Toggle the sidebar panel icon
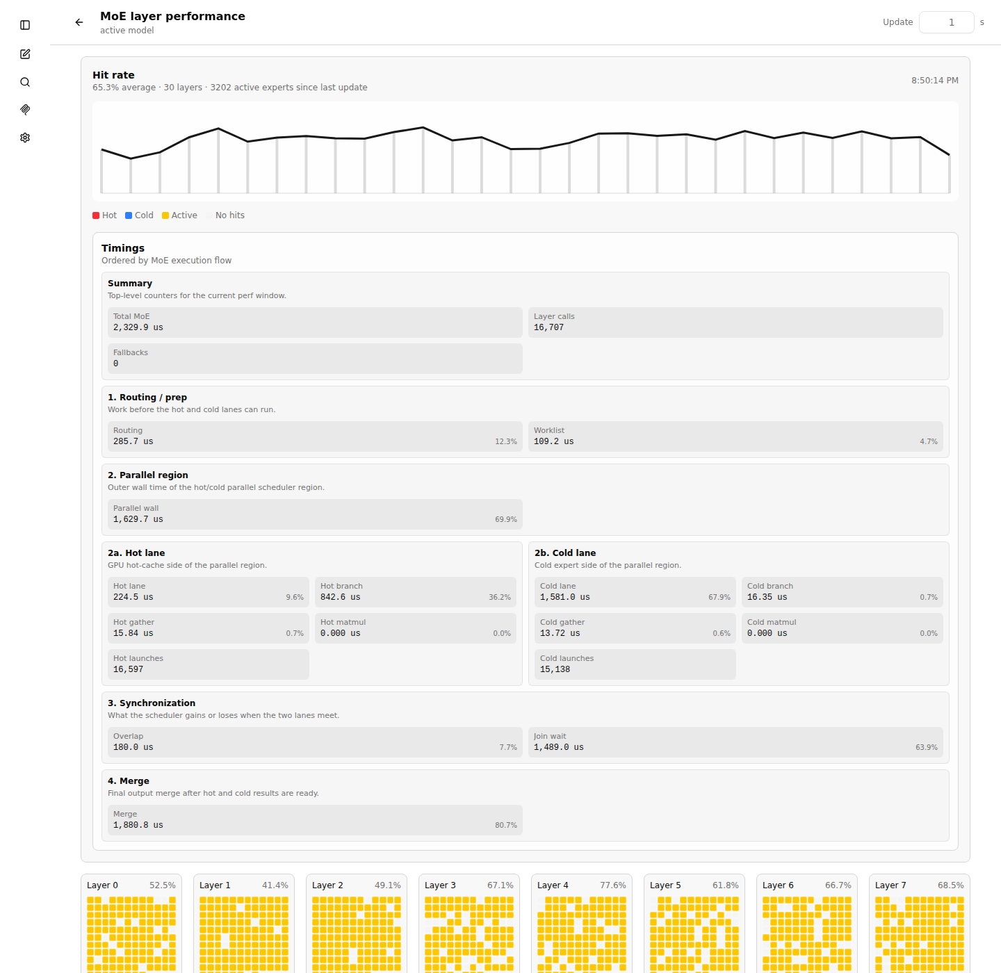The width and height of the screenshot is (1001, 973). coord(25,25)
